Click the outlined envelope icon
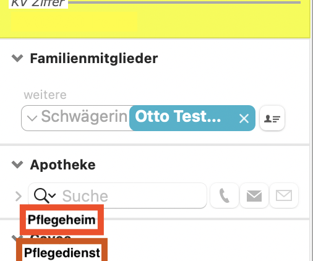 click(x=284, y=195)
